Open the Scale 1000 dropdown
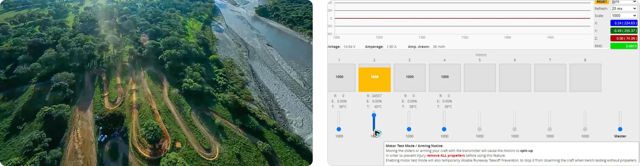640x166 pixels. pos(624,16)
